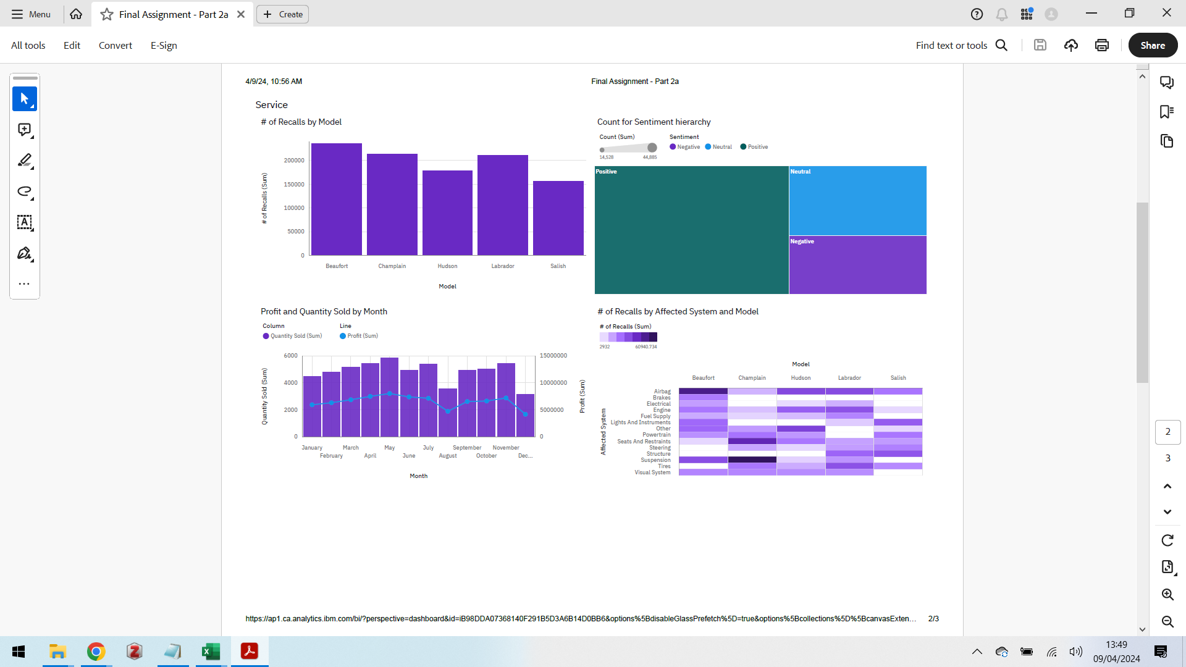Switch to the All tools tab
Viewport: 1186px width, 667px height.
click(28, 45)
